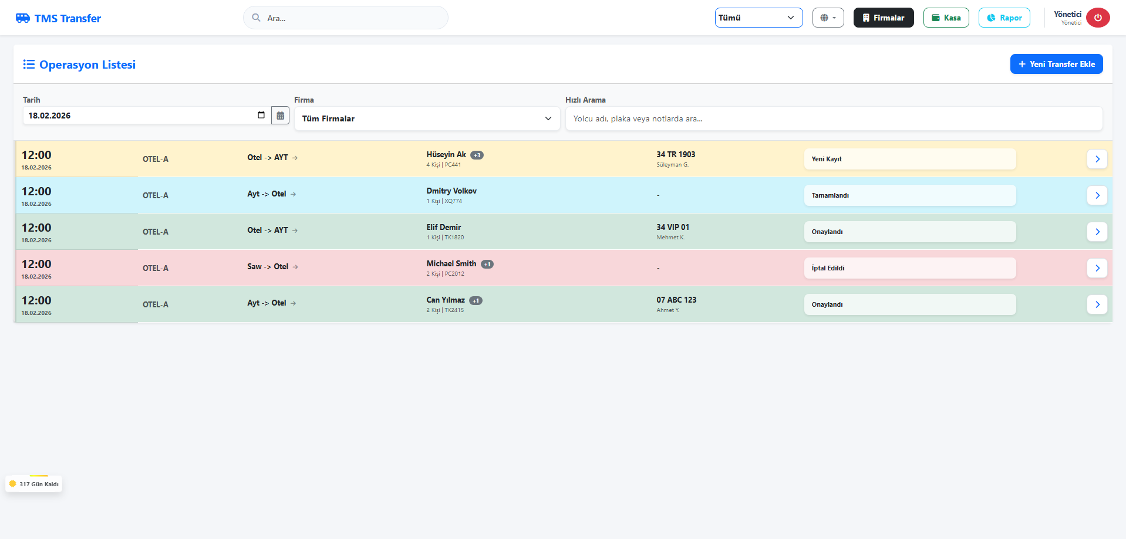Screen dimensions: 1126x539
Task: Focus the Hızlı Arama search field
Action: point(833,118)
